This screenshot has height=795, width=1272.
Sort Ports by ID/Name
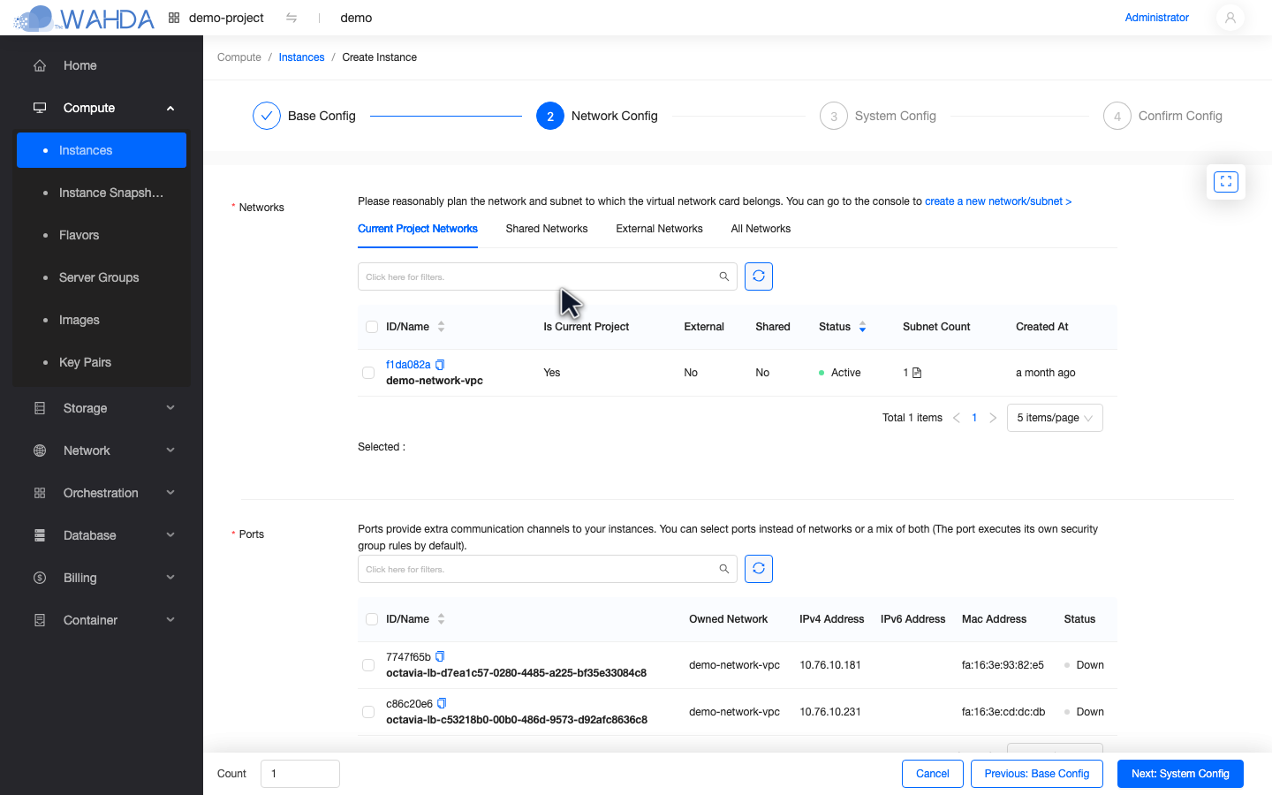[441, 619]
